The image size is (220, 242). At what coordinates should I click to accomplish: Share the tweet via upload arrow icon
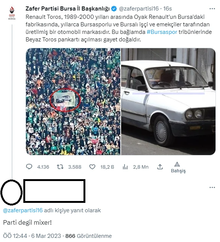(x=160, y=167)
